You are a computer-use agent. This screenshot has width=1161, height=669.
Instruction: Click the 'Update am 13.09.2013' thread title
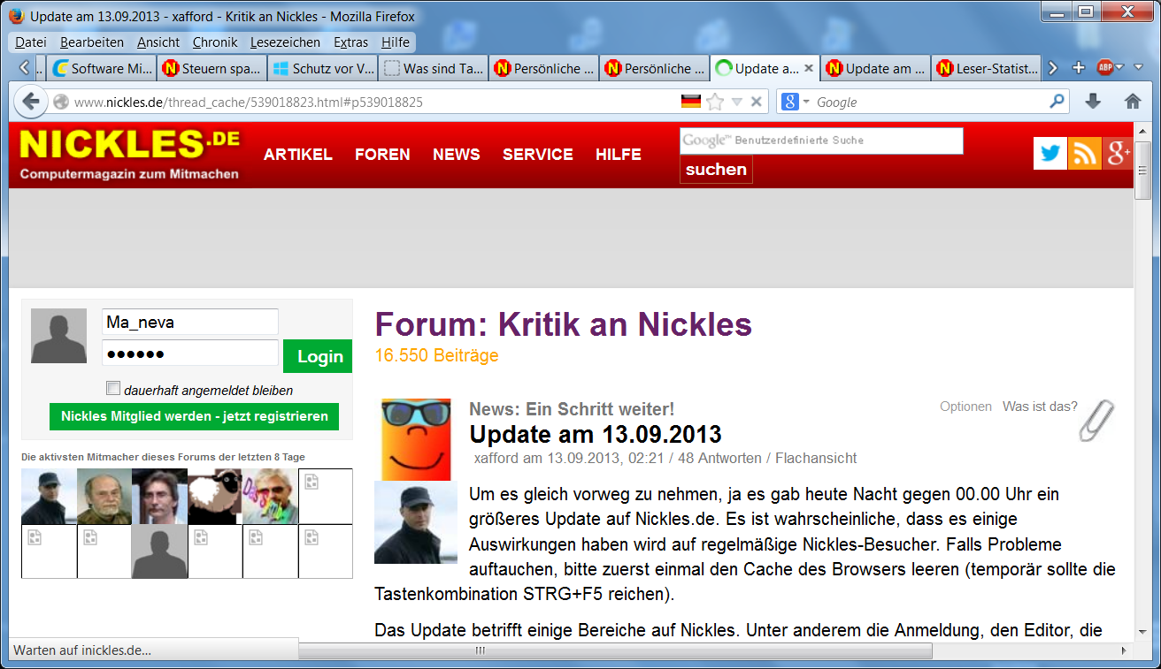pos(596,435)
